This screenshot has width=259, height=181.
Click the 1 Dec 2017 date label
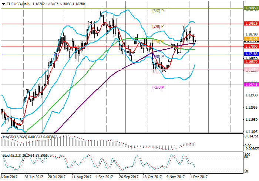pyautogui.click(x=199, y=177)
